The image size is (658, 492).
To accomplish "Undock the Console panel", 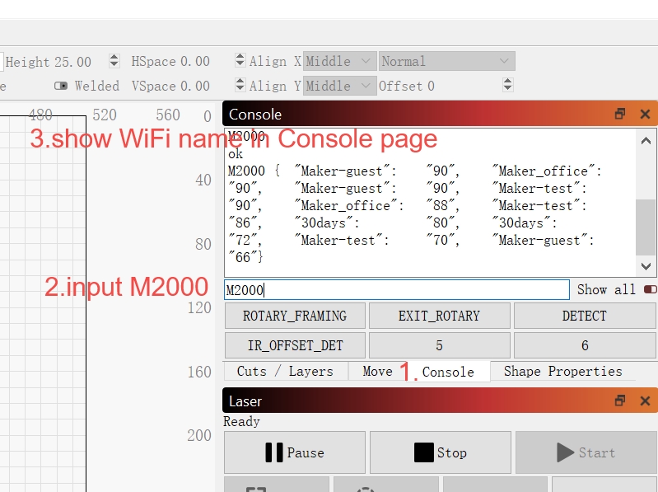I will coord(620,114).
